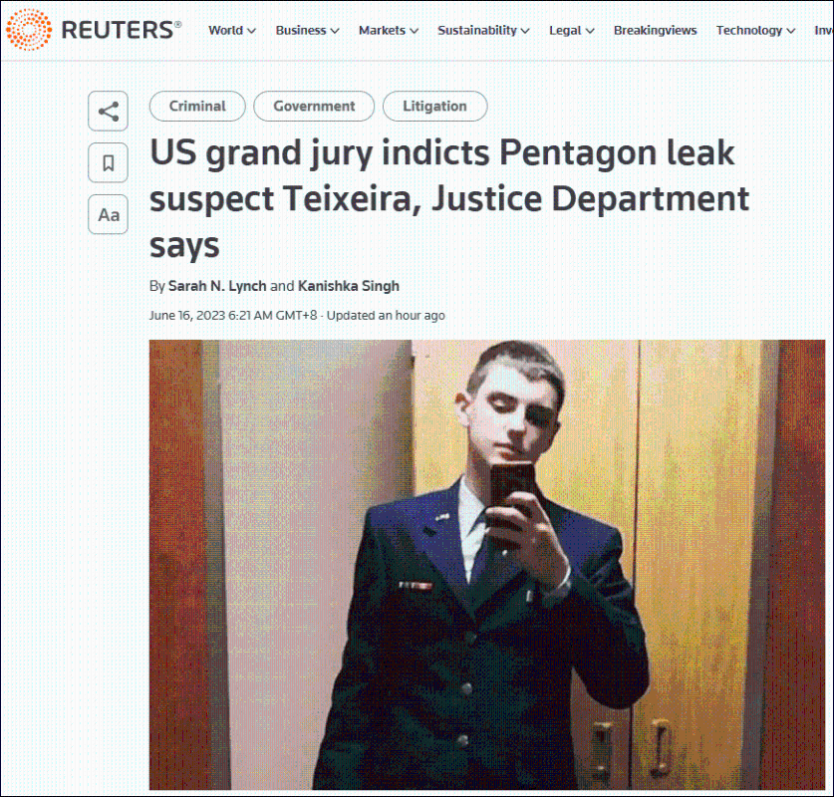This screenshot has height=797, width=834.
Task: Open the Aa text size control
Action: point(108,214)
